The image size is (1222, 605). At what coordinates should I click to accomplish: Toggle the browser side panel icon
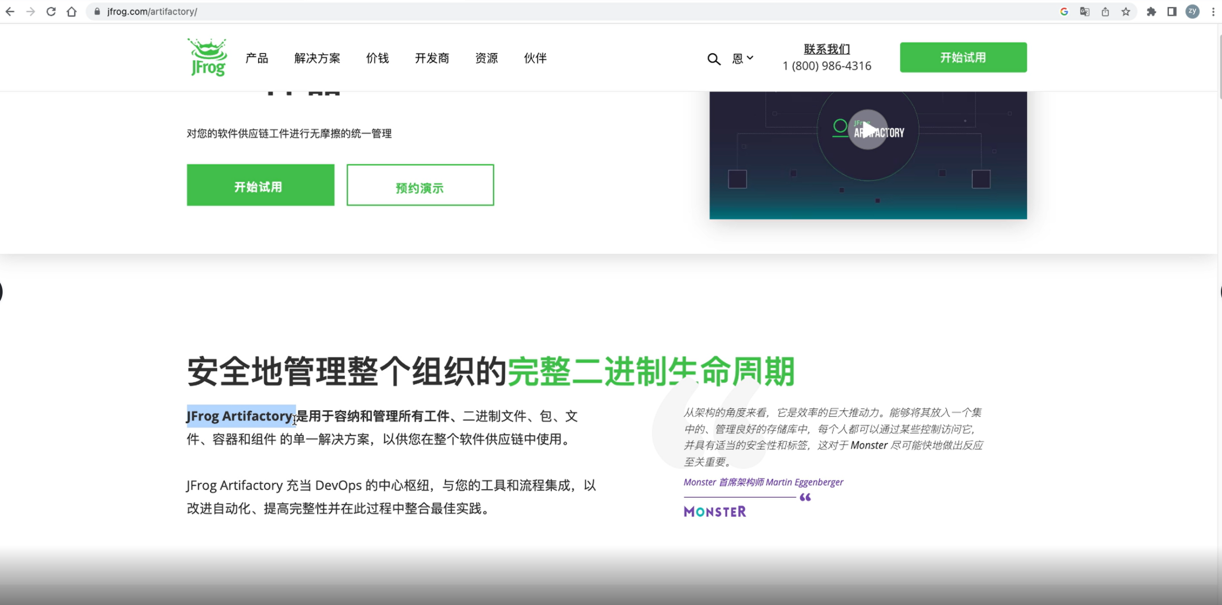[1172, 11]
